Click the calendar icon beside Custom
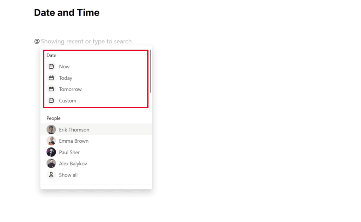361x222 pixels. pyautogui.click(x=51, y=100)
